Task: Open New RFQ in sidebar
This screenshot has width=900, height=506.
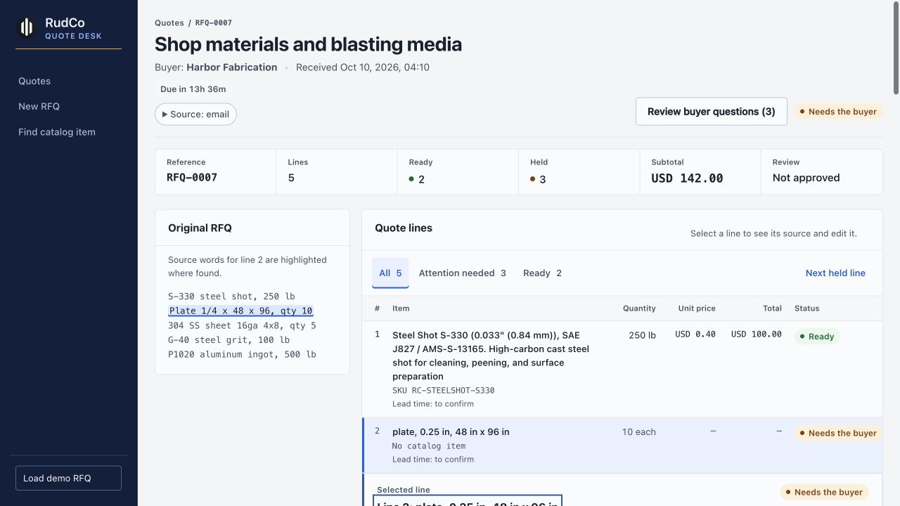Action: coord(39,106)
